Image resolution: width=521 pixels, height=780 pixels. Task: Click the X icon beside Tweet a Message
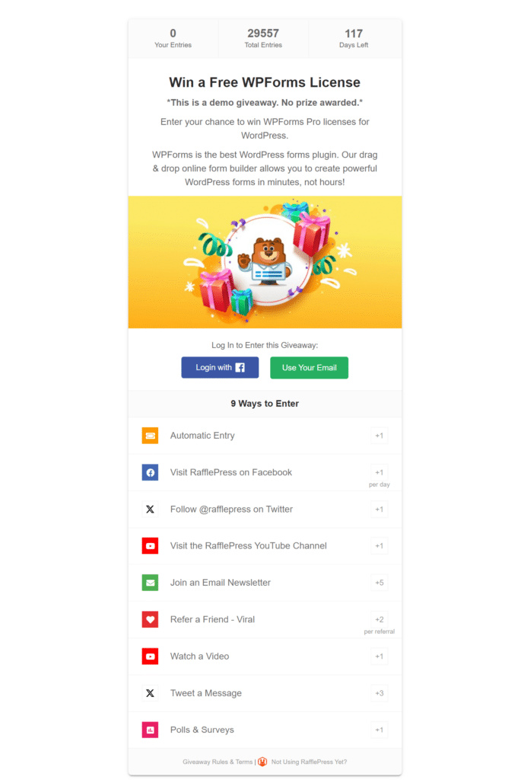[x=150, y=693]
